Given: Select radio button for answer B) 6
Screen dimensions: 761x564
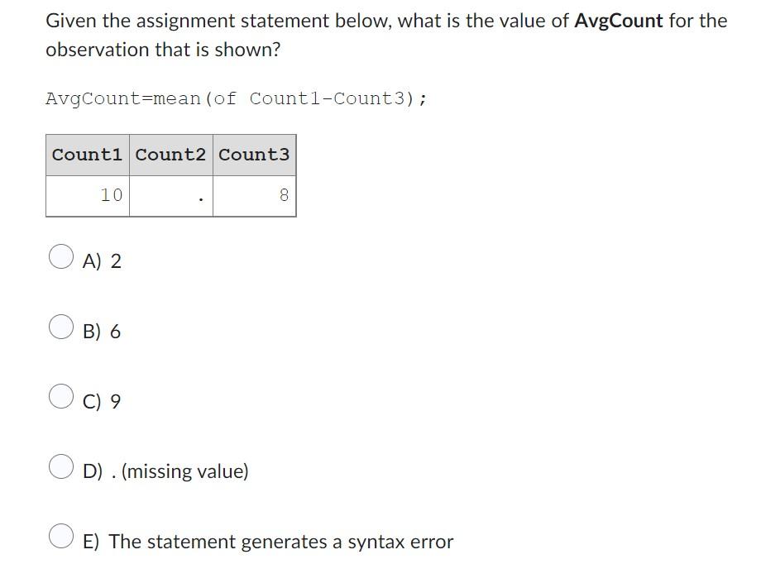Looking at the screenshot, I should (61, 328).
